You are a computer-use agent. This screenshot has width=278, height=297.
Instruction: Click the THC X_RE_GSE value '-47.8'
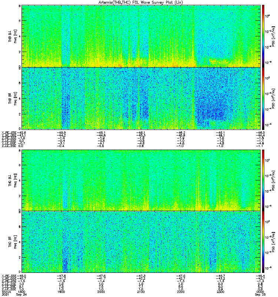pos(61,276)
